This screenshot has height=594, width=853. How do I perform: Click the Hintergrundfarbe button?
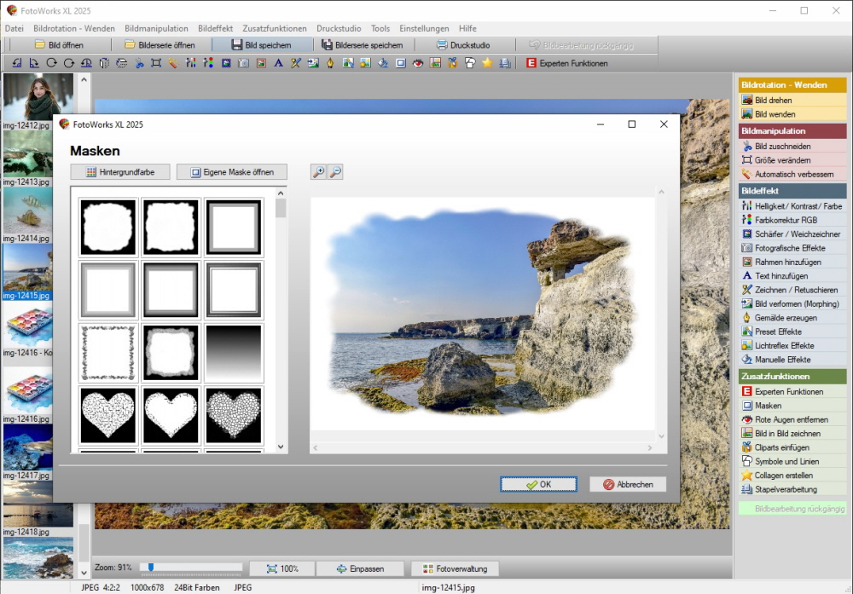pyautogui.click(x=120, y=172)
